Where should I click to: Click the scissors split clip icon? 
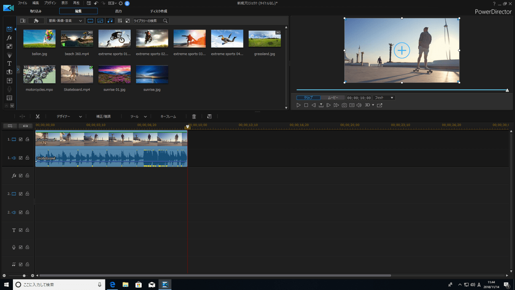[37, 116]
